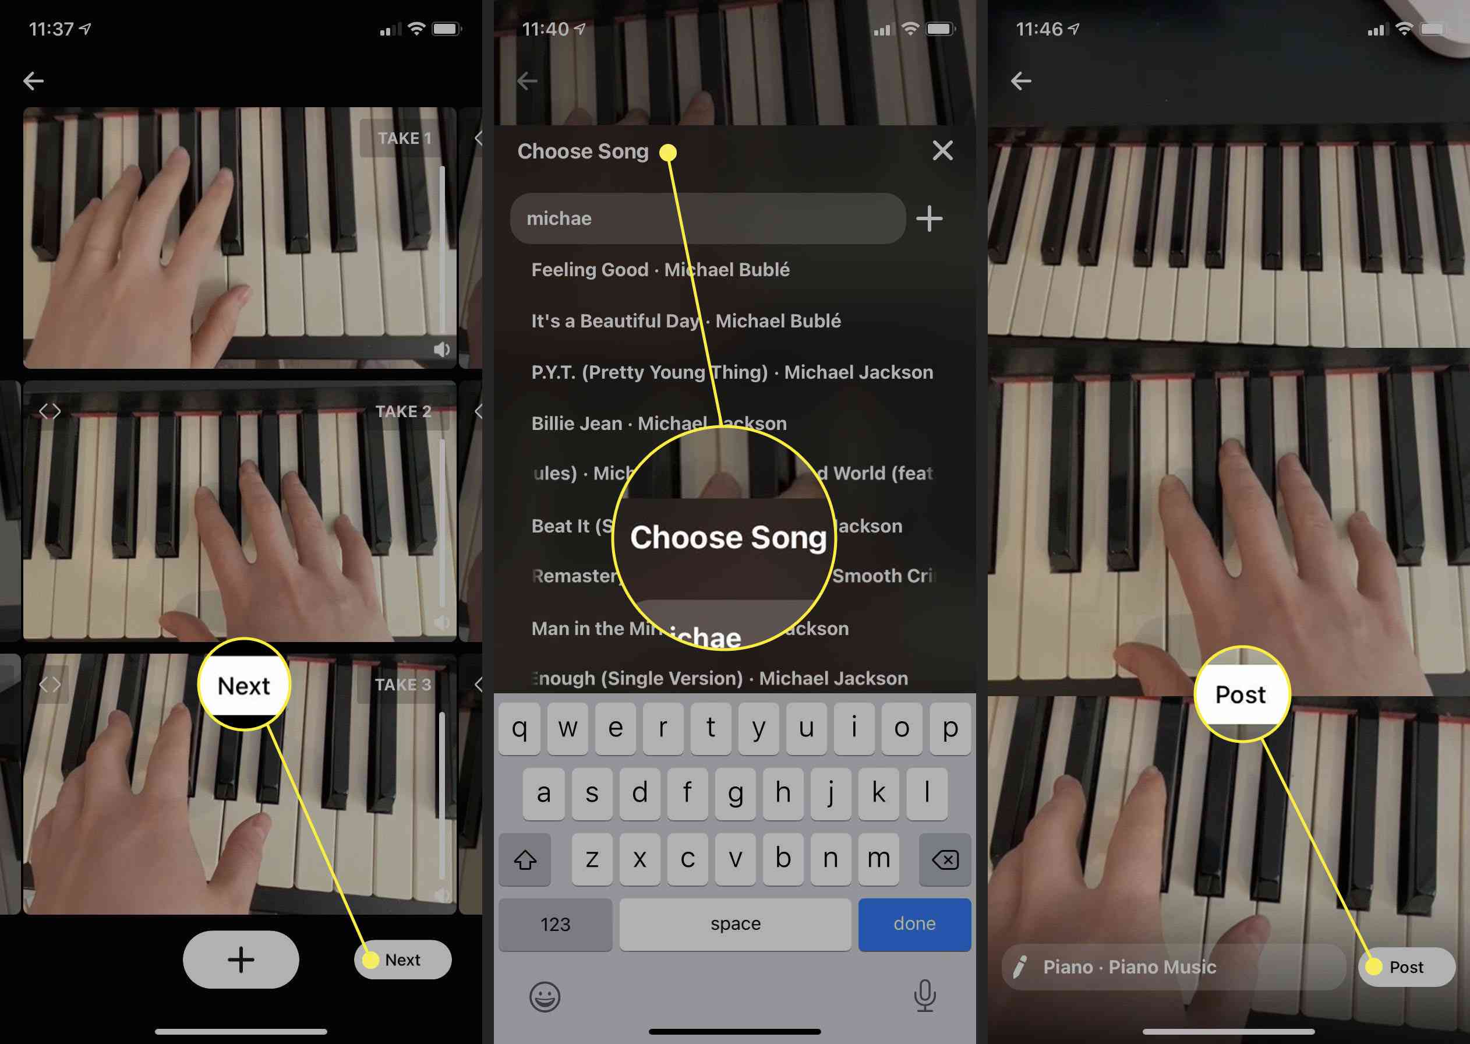This screenshot has width=1470, height=1044.
Task: Tap the plus button to add clip
Action: point(242,960)
